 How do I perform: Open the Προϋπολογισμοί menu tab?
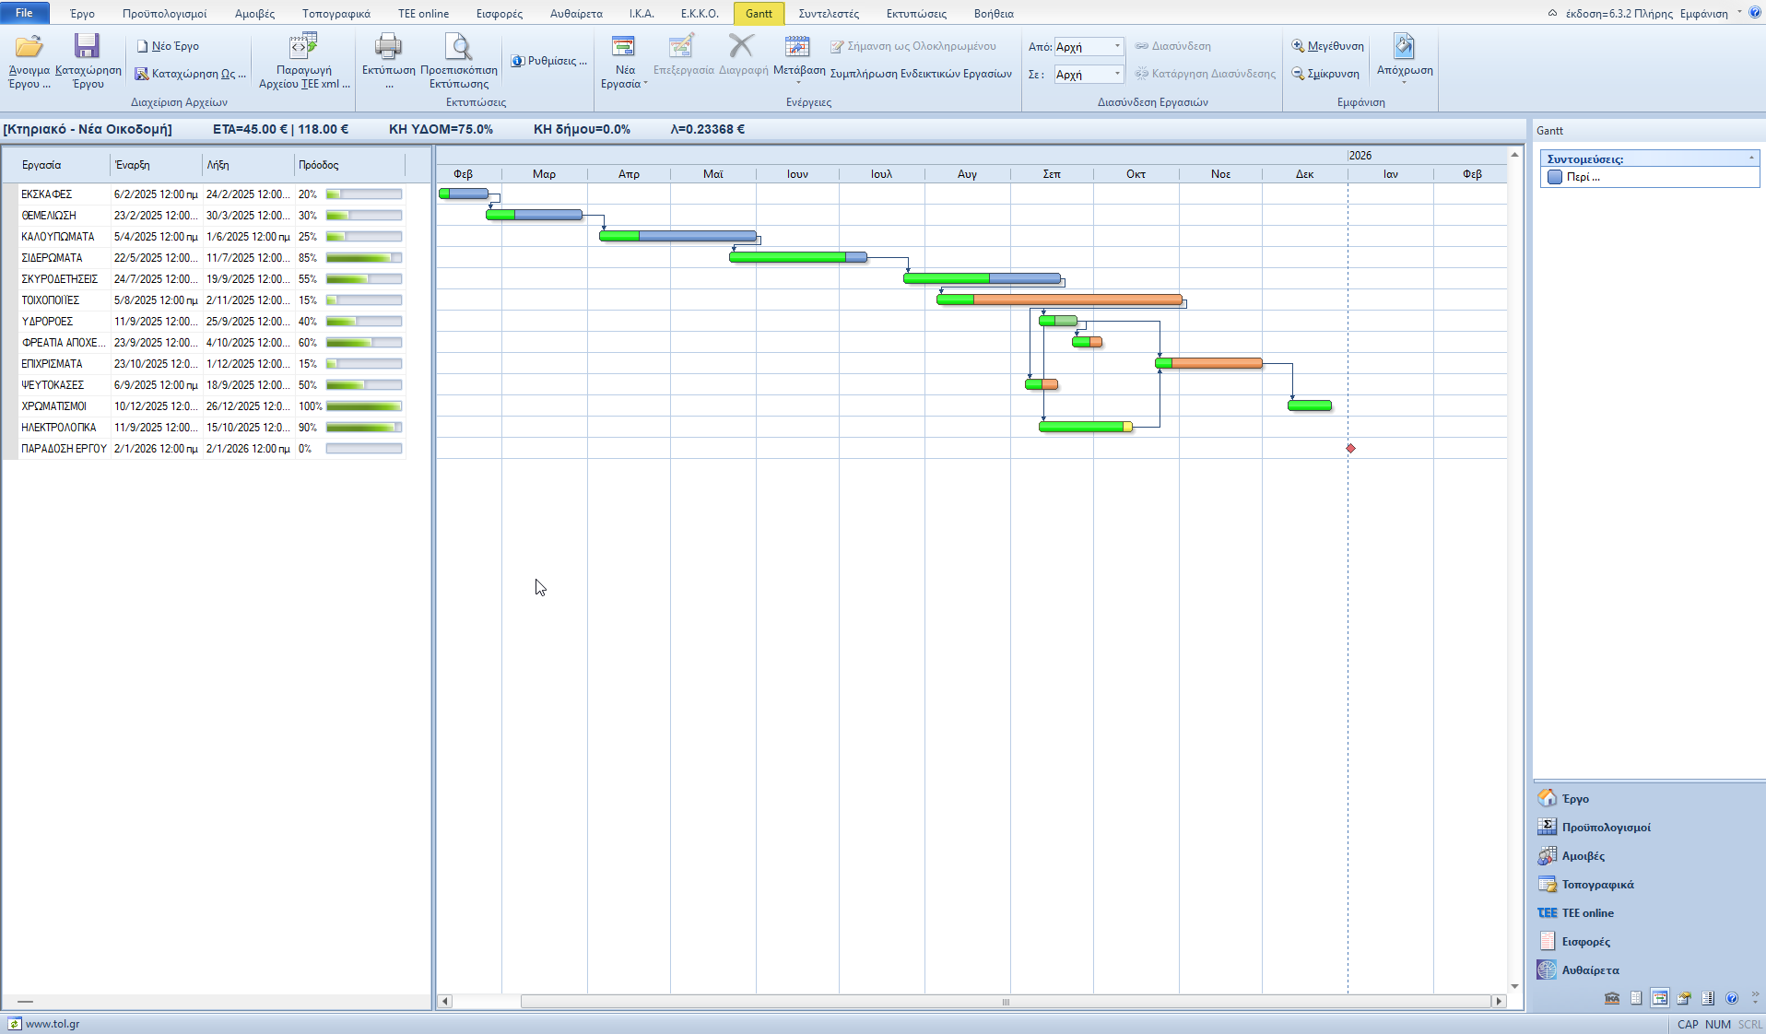164,14
